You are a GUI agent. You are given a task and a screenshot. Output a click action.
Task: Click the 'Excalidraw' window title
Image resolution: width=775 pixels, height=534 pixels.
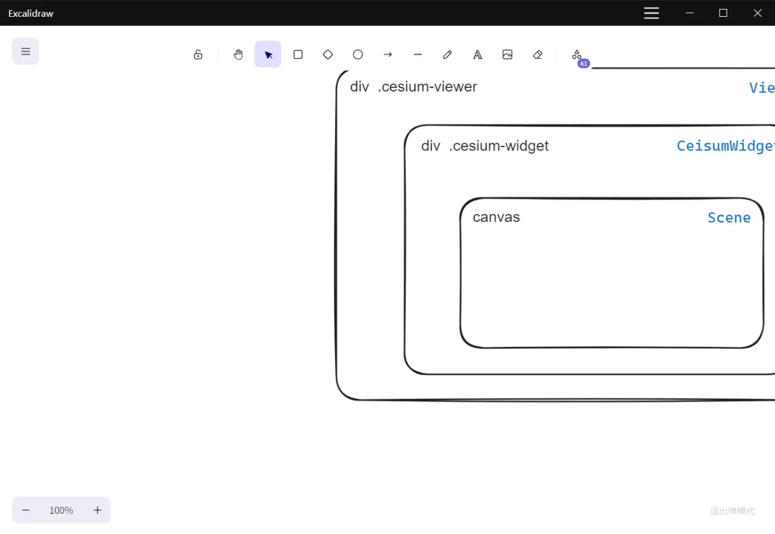[31, 13]
